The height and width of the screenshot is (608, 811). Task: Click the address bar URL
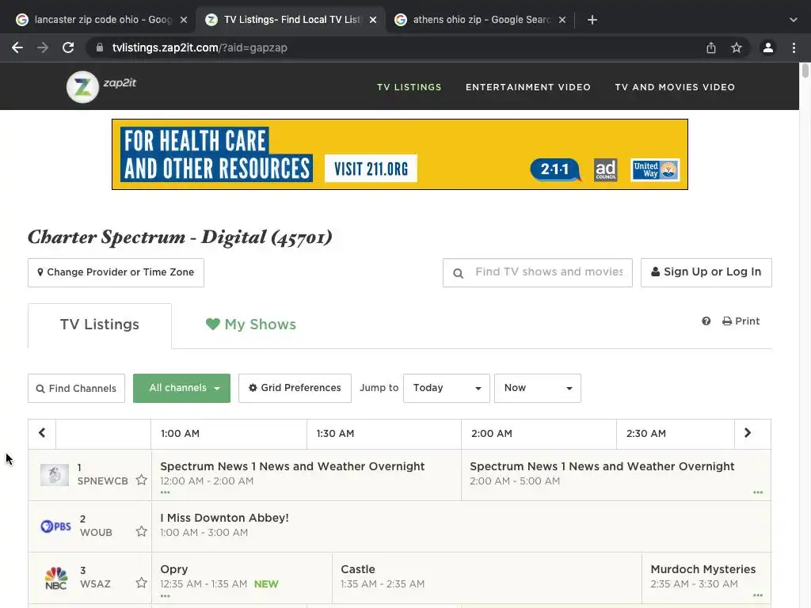pyautogui.click(x=200, y=47)
